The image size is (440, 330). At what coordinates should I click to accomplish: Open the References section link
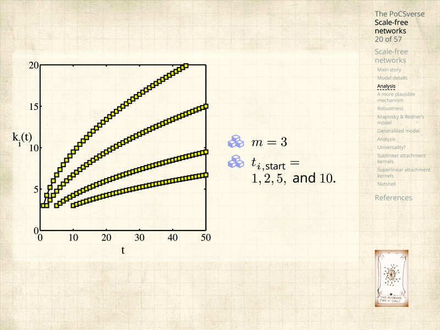coord(393,197)
